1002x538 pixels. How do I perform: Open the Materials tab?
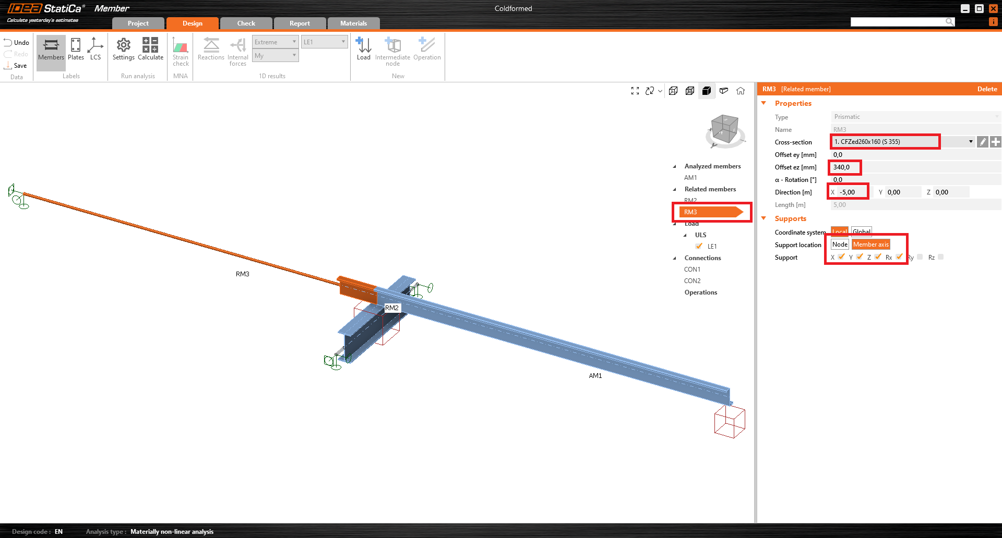point(353,23)
